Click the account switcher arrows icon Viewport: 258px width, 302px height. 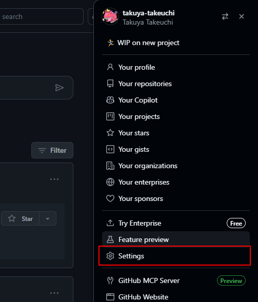click(225, 16)
